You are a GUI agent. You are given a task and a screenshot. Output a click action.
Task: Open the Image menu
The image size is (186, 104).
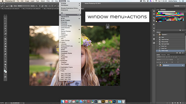point(27,1)
